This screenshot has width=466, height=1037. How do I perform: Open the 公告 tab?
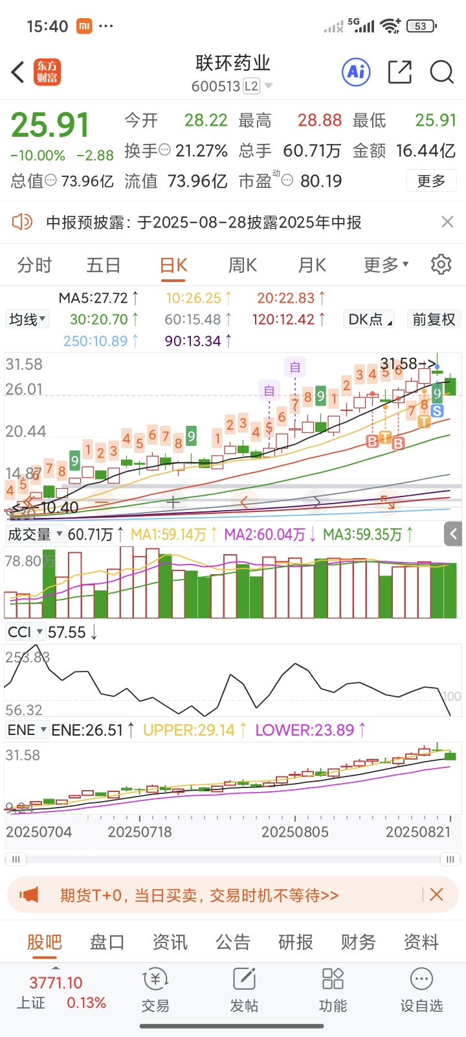(x=233, y=942)
